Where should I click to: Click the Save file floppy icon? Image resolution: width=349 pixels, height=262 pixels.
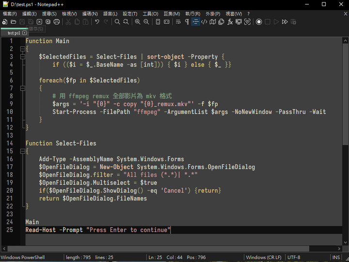pyautogui.click(x=22, y=22)
